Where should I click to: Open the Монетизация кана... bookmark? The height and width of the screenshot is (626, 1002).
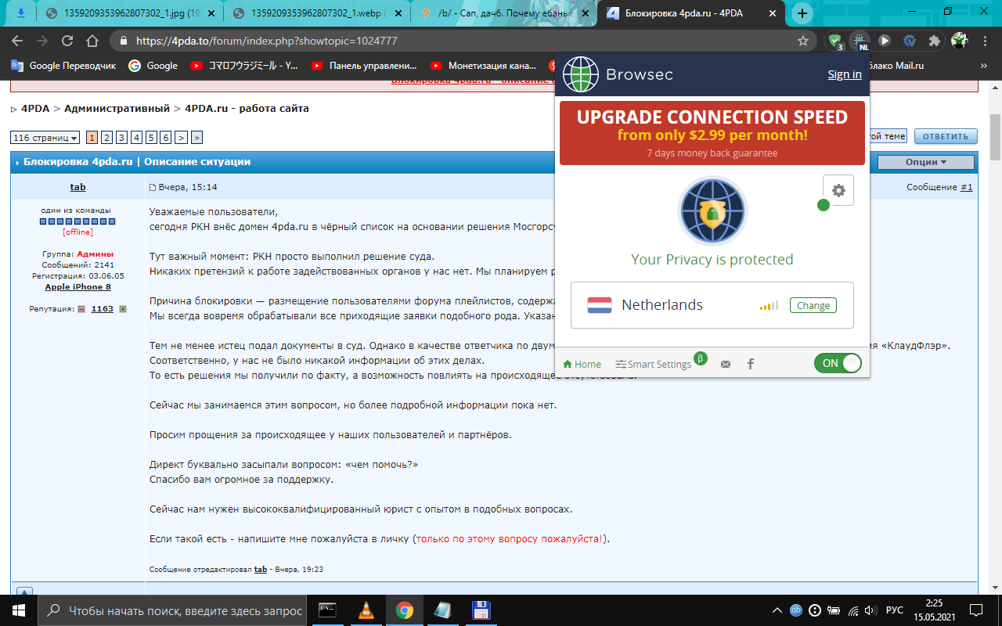pos(482,66)
